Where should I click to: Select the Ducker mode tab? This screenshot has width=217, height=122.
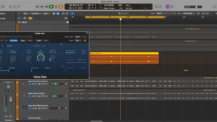(x=9, y=46)
